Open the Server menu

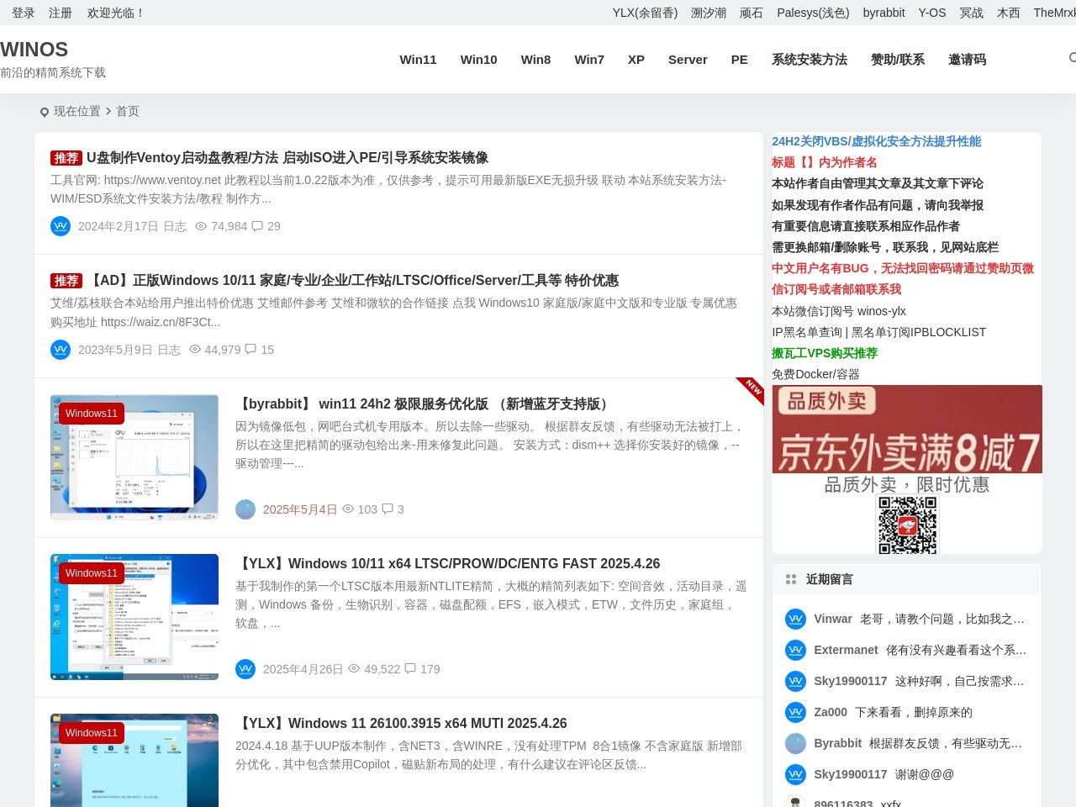(688, 60)
